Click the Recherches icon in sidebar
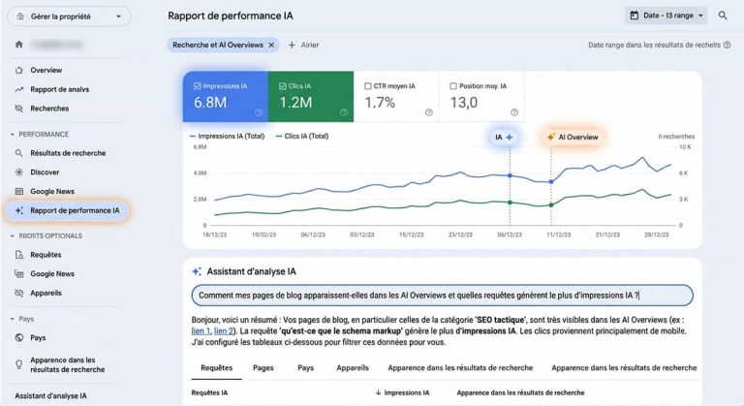This screenshot has height=406, width=744. coord(19,109)
